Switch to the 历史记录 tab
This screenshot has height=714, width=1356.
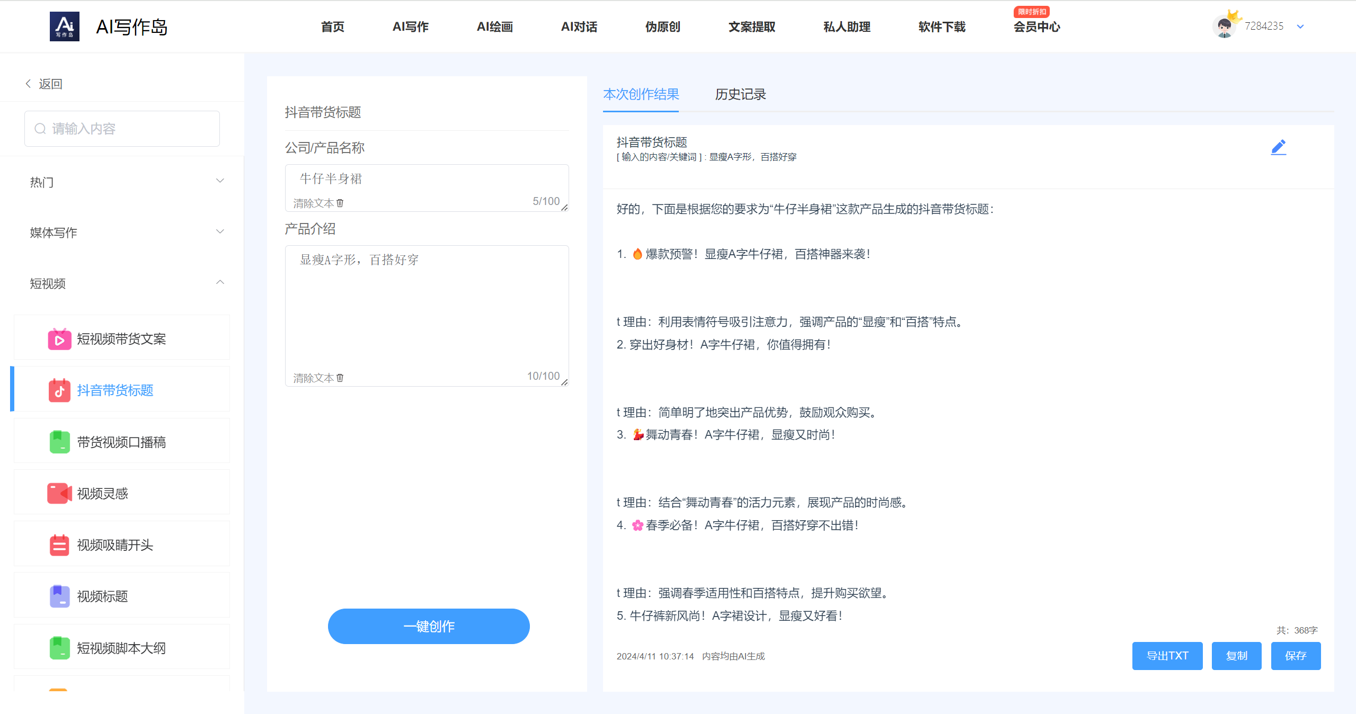[x=740, y=94]
